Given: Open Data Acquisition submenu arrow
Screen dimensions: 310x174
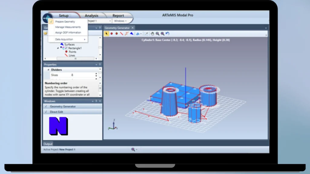Looking at the screenshot, I should click(x=85, y=40).
